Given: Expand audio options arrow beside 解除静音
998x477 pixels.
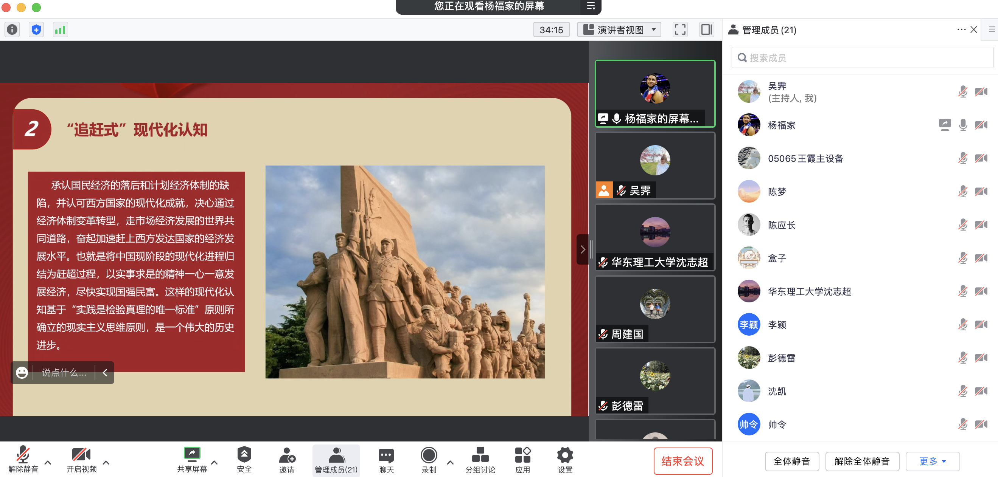Looking at the screenshot, I should click(48, 462).
